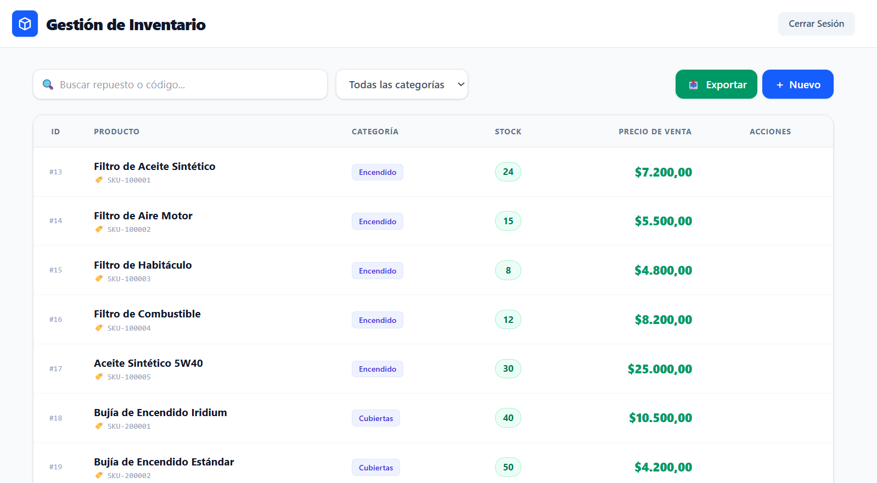The image size is (877, 483).
Task: Click the tag icon beside SKU-100003
Action: click(x=99, y=279)
